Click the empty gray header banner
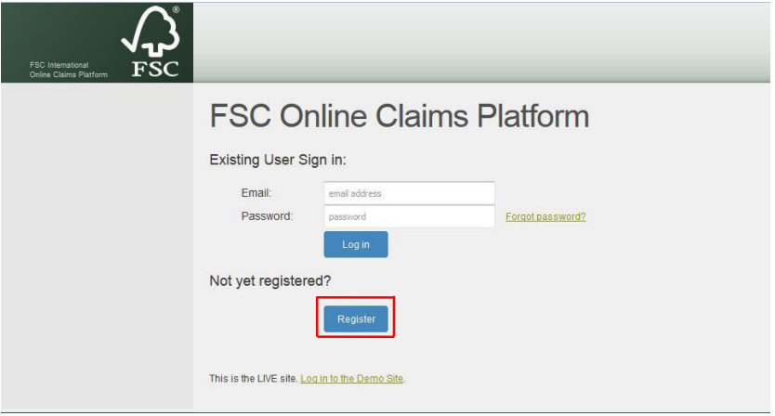Image resolution: width=775 pixels, height=416 pixels. [x=481, y=43]
